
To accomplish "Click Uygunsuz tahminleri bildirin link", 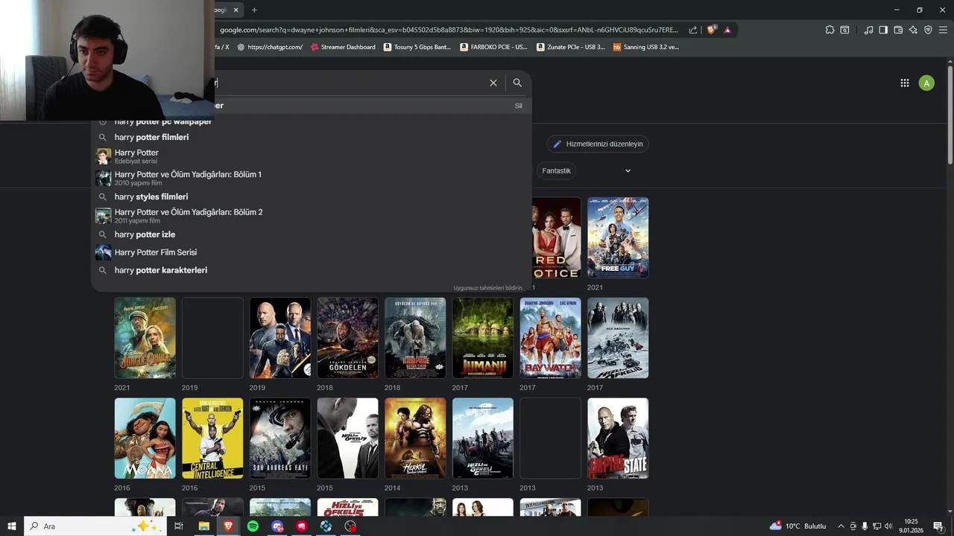I will pyautogui.click(x=487, y=288).
